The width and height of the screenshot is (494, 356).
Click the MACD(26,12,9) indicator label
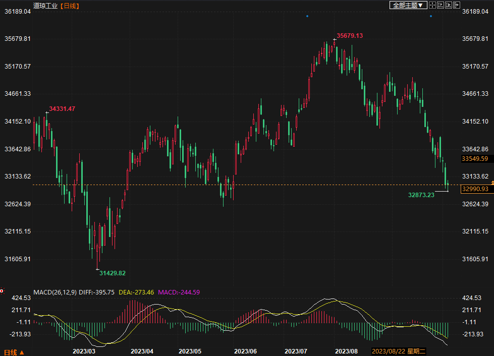coord(55,292)
